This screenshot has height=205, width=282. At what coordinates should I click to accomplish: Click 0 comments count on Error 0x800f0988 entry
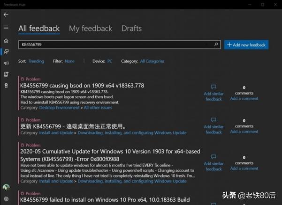(244, 161)
